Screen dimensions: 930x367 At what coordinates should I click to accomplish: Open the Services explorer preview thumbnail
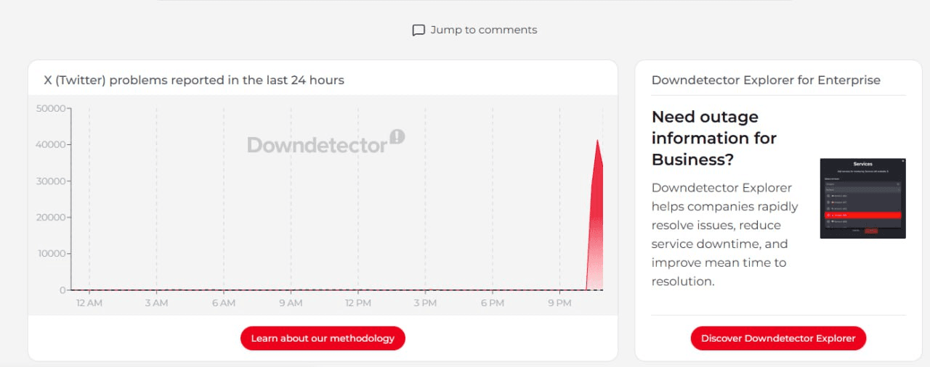(x=862, y=198)
